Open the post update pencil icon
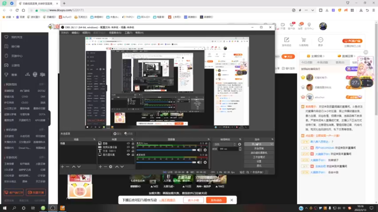 click(287, 40)
